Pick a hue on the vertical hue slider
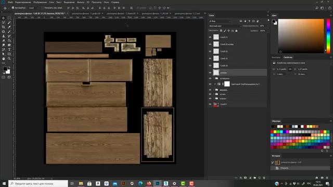Screen dimensions: 333x187 (328, 36)
